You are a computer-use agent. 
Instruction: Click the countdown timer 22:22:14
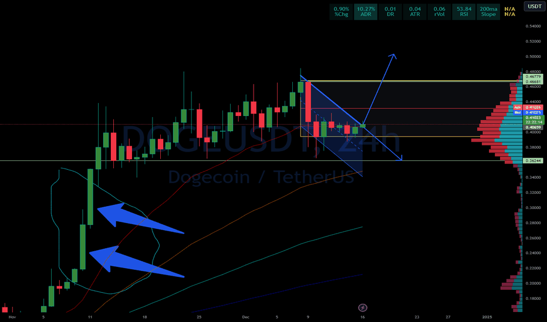(x=534, y=122)
